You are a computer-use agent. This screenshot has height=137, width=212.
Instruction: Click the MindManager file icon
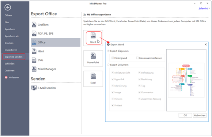click(34, 69)
